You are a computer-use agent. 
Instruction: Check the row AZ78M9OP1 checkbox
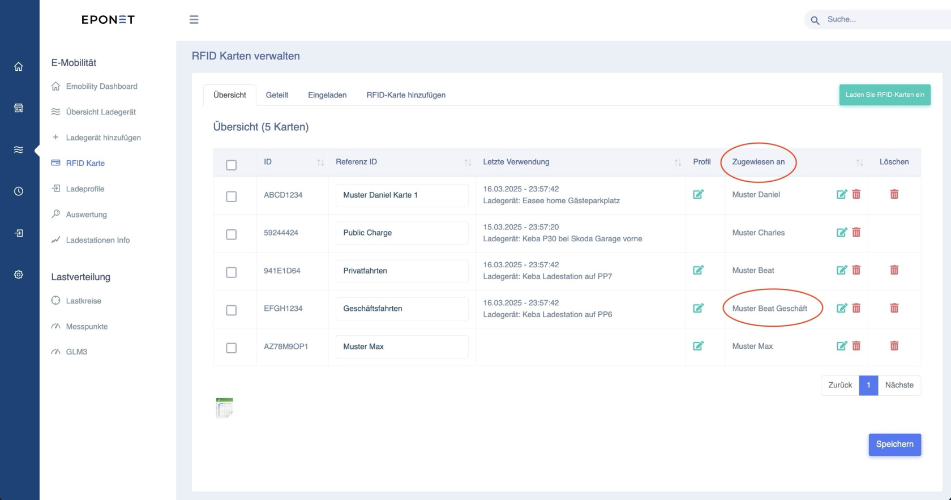(231, 348)
